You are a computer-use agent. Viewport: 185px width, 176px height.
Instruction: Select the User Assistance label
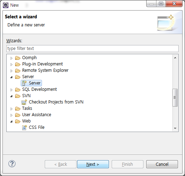click(37, 115)
